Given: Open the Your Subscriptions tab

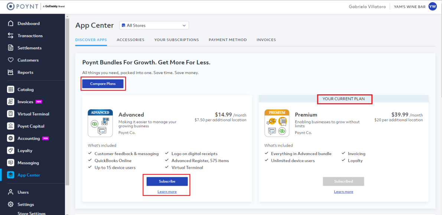Looking at the screenshot, I should (176, 40).
